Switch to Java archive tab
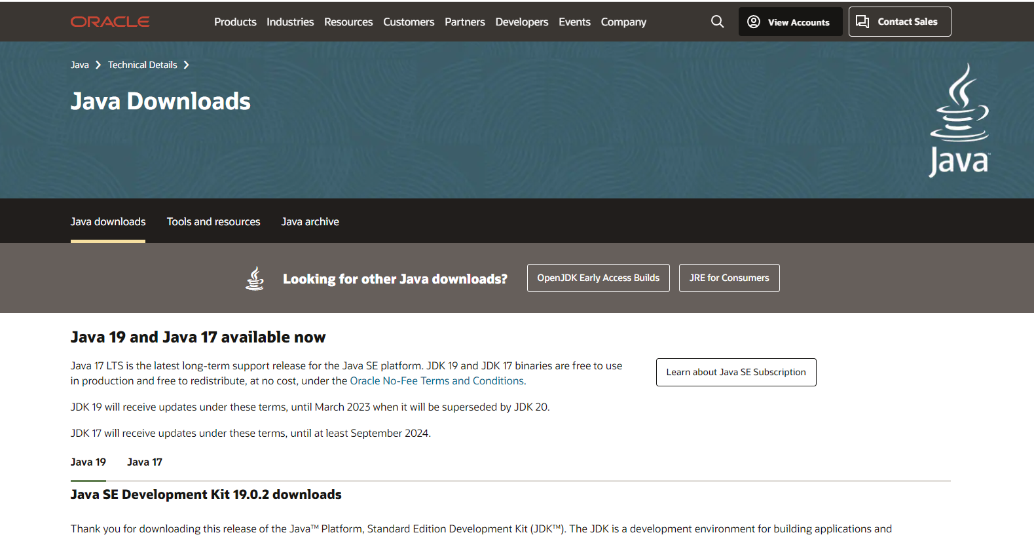This screenshot has width=1034, height=537. [310, 222]
